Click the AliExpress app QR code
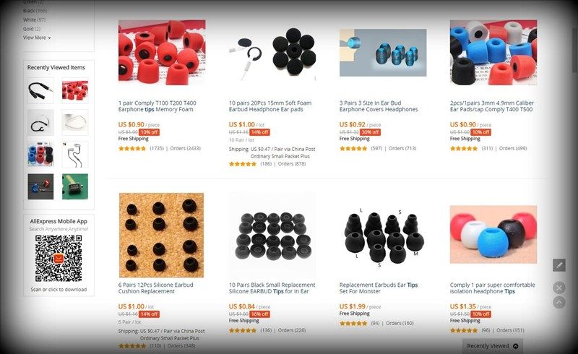Screen dimensions: 578x354 coord(59,259)
